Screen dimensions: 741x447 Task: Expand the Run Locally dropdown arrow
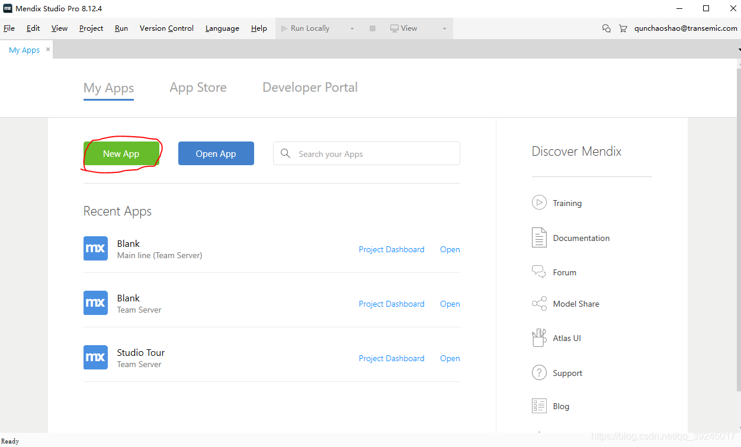click(352, 28)
